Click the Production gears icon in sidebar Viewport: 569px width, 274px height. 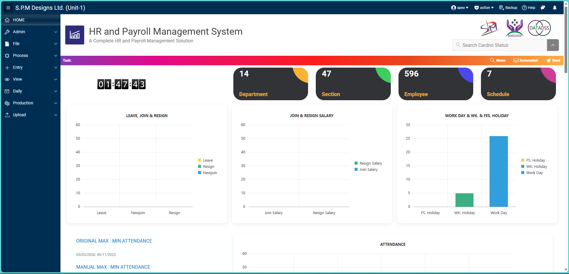pos(7,103)
